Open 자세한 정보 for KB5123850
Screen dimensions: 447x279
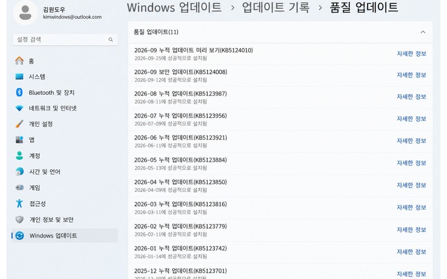click(411, 185)
